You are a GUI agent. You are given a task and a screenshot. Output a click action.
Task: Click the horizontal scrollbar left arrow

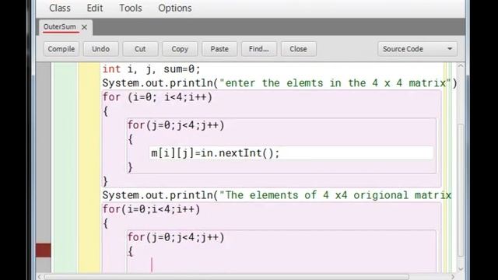pyautogui.click(x=40, y=277)
